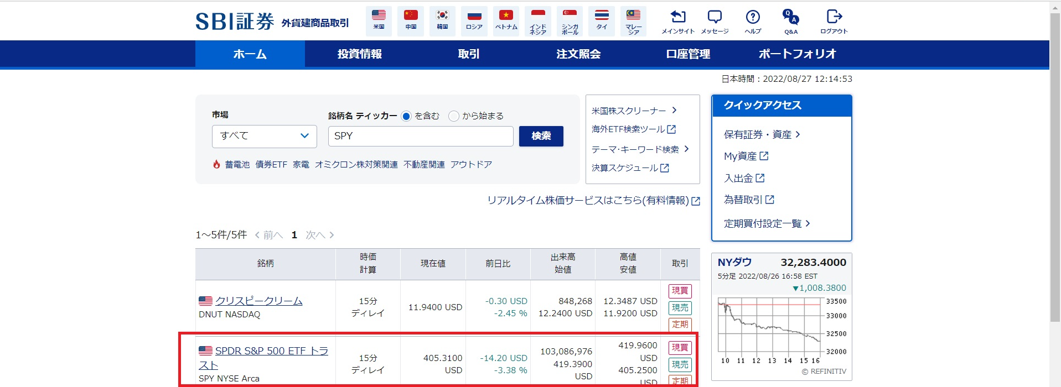Viewport: 1061px width, 387px height.
Task: Click the アウトドア theme link
Action: [471, 165]
